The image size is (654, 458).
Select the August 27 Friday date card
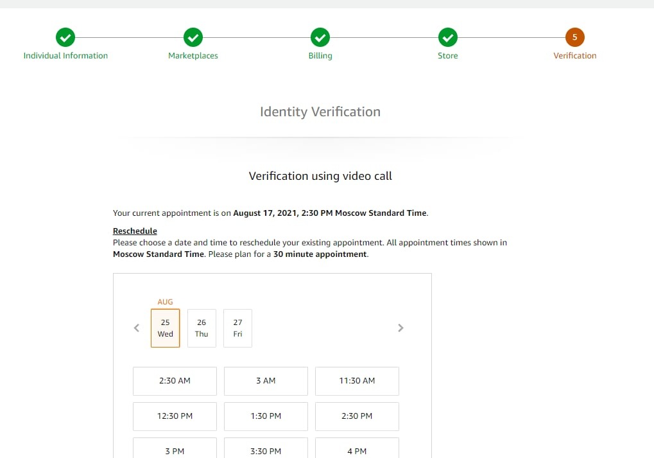pos(237,328)
